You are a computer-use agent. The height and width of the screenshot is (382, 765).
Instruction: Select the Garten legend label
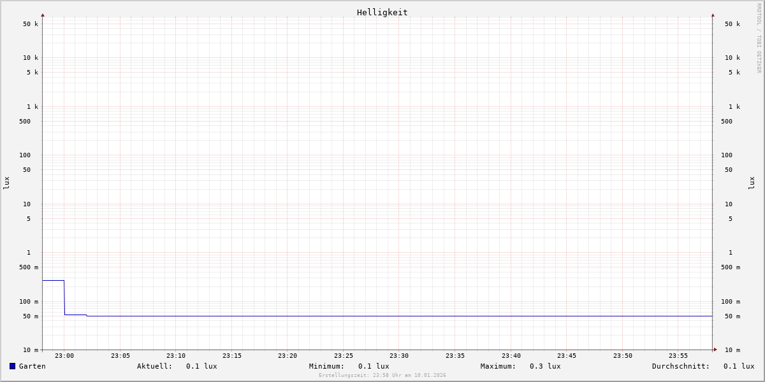click(32, 366)
